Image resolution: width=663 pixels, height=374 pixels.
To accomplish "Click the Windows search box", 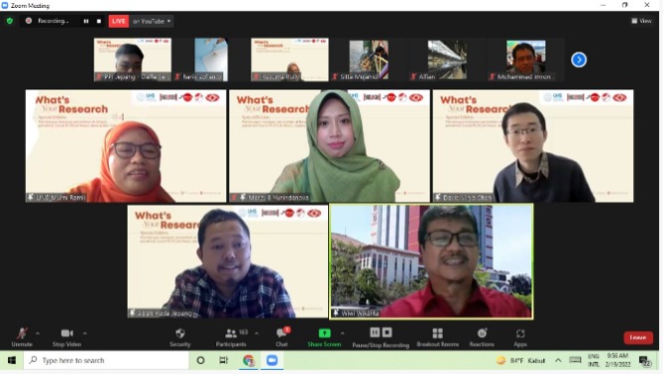I will point(106,360).
